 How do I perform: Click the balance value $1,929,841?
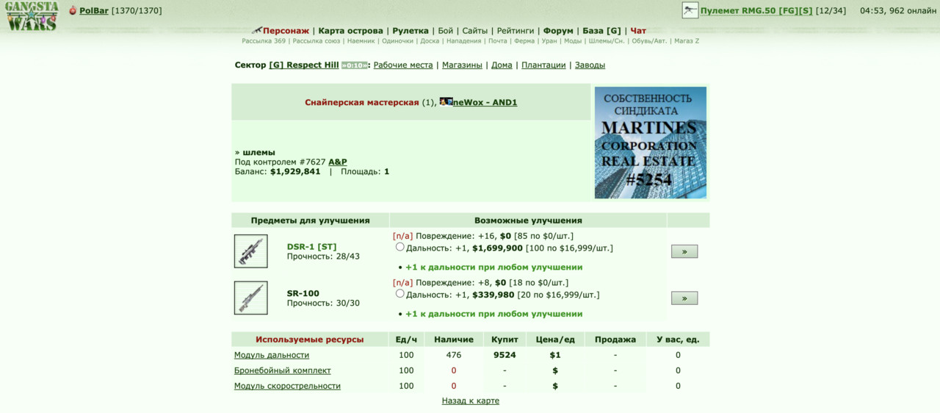tap(295, 171)
